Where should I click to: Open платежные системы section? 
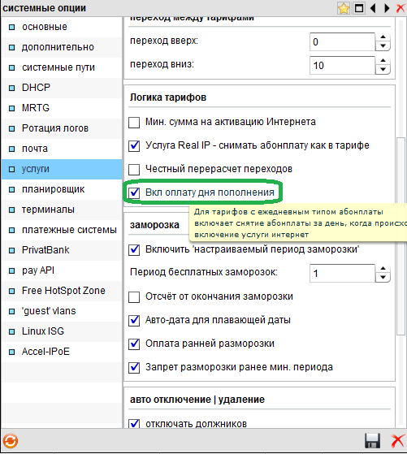click(x=62, y=230)
